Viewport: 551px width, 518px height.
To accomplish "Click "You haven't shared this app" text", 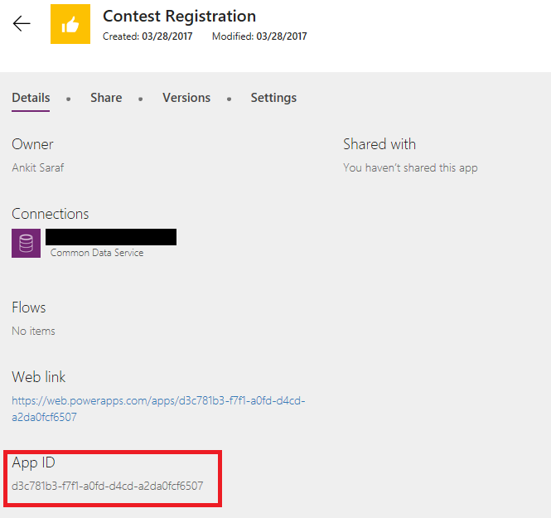I will (x=410, y=167).
